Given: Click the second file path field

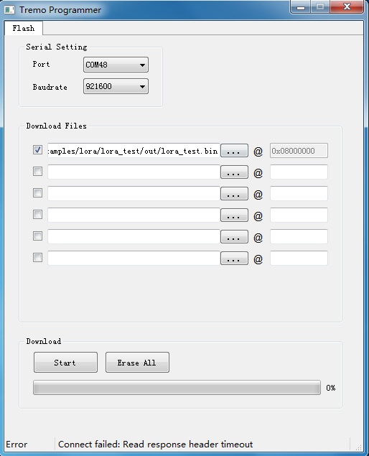Looking at the screenshot, I should pos(134,172).
